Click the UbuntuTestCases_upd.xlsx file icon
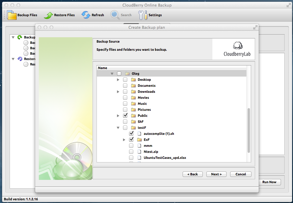 pyautogui.click(x=139, y=158)
